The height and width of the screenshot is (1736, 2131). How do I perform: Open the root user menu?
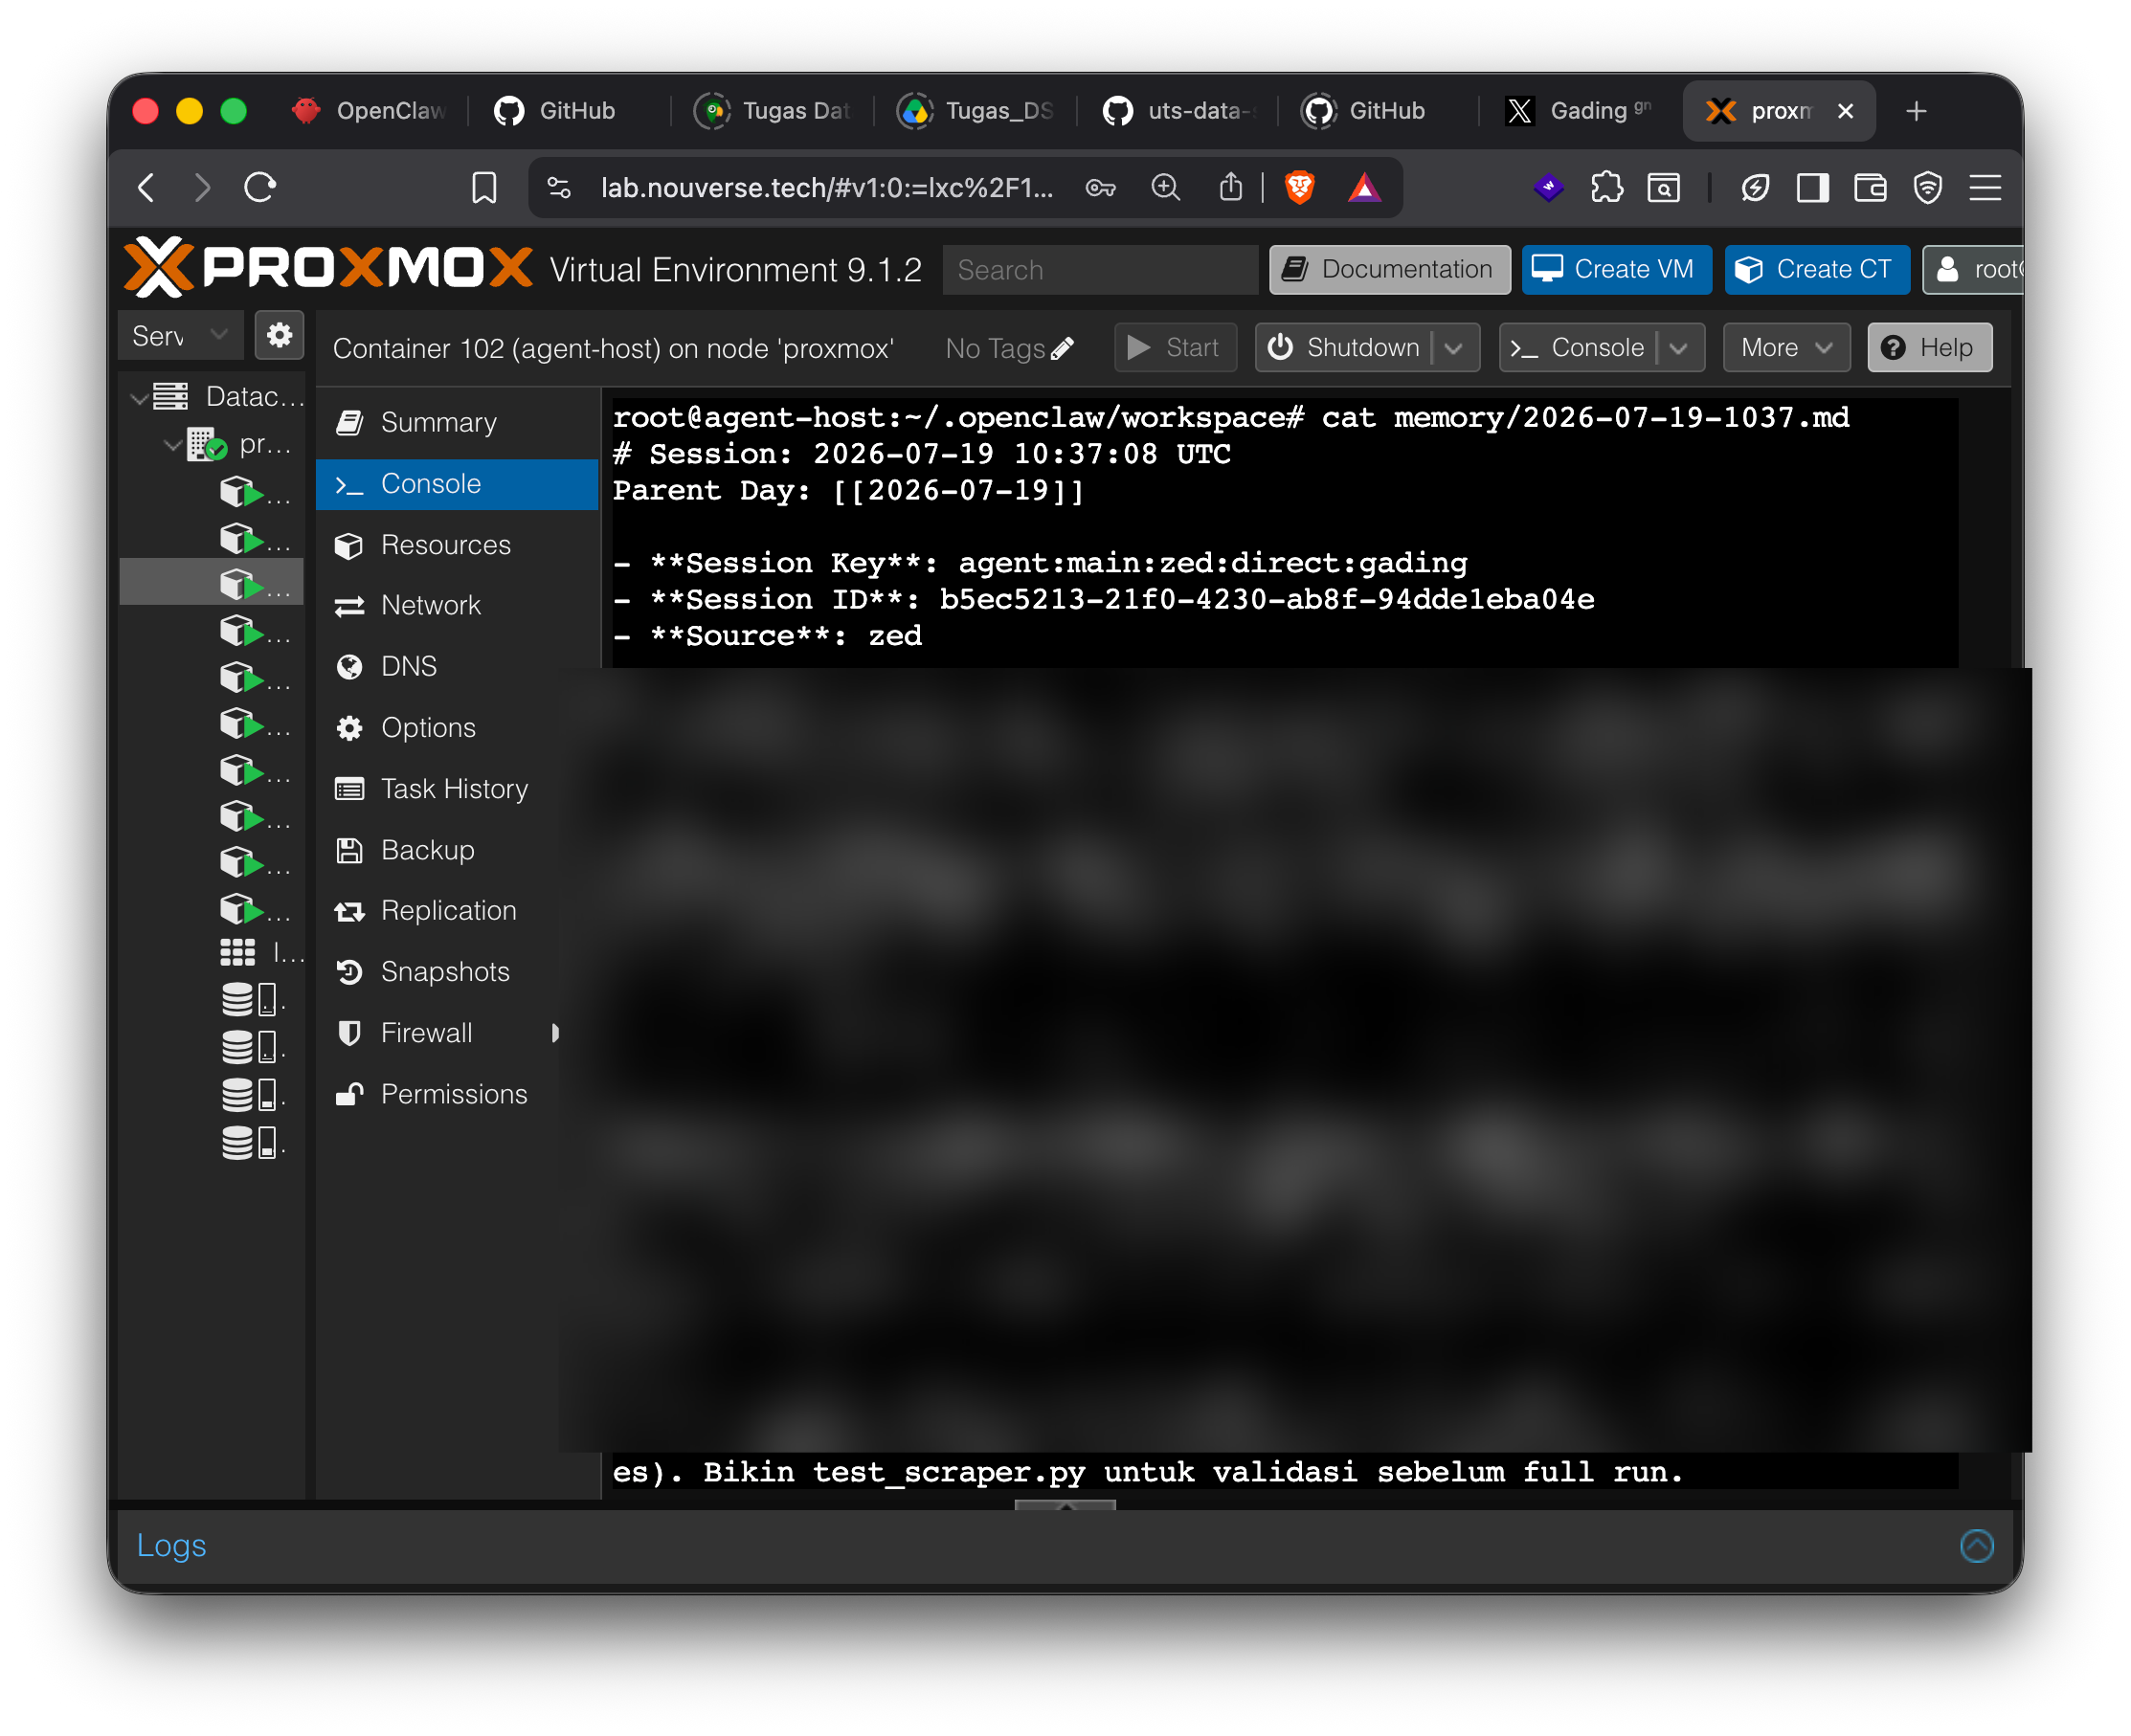click(x=1973, y=269)
